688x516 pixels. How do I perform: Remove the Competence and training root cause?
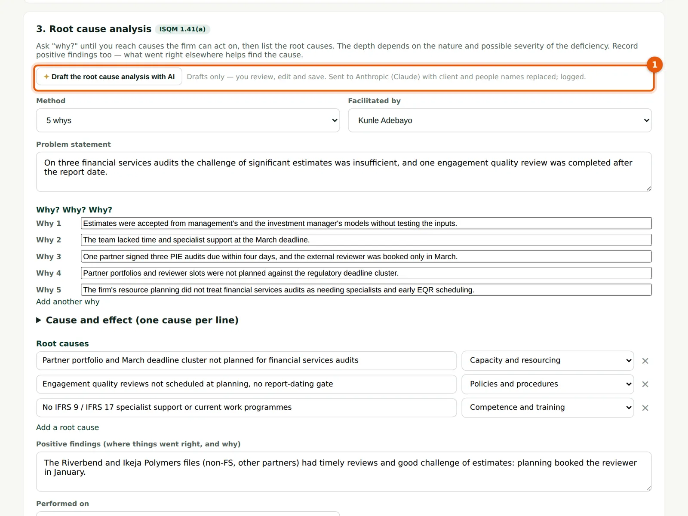[x=645, y=408]
